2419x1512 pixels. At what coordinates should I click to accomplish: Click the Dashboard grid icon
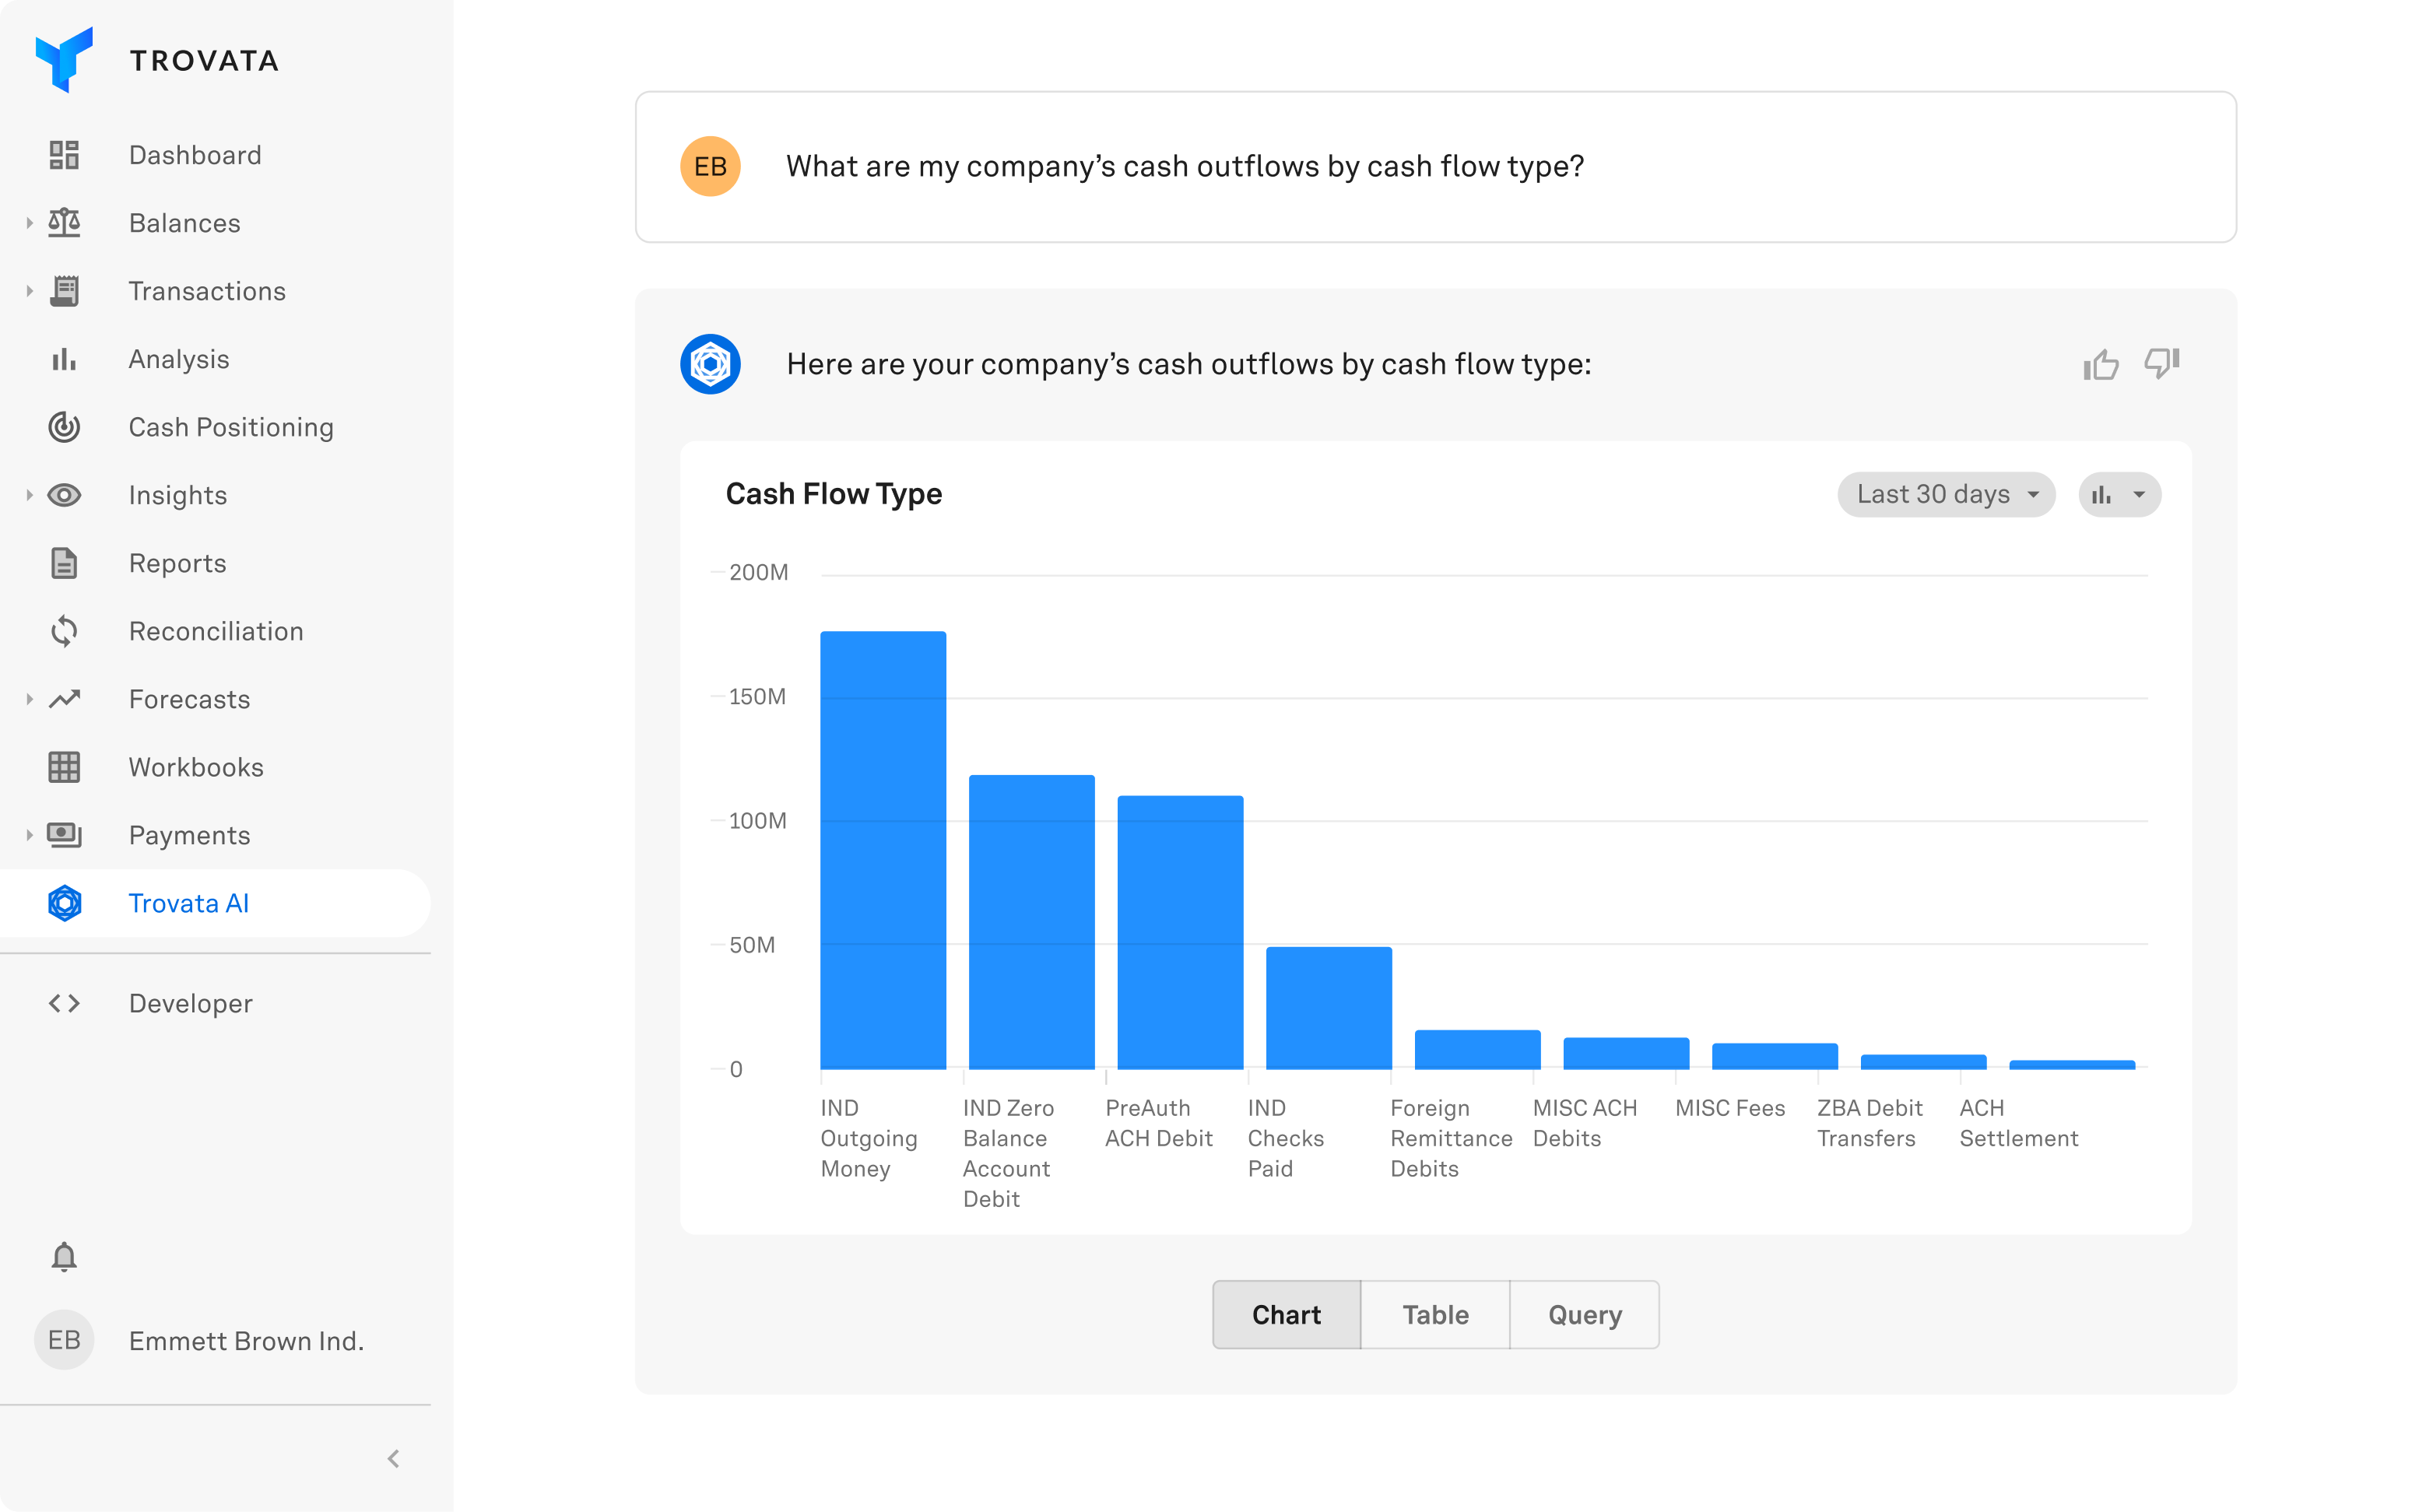click(64, 155)
